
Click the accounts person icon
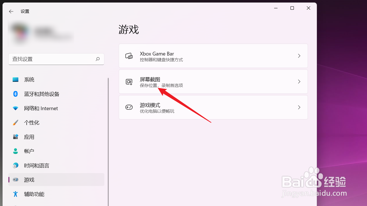pos(15,151)
